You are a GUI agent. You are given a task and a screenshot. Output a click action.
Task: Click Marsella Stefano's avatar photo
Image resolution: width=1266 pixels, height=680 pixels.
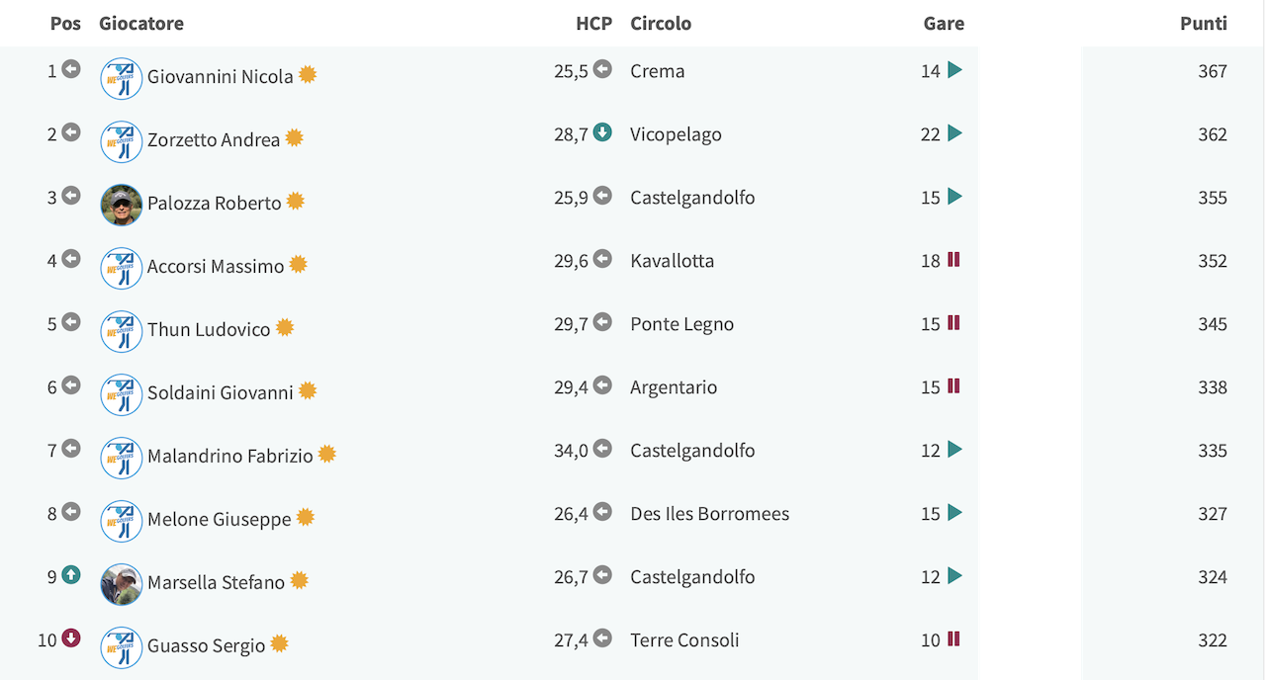pyautogui.click(x=122, y=584)
